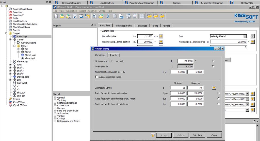Viewport: 260px width, 141px height.
Task: Click the Factors tab
Action: coord(166,26)
